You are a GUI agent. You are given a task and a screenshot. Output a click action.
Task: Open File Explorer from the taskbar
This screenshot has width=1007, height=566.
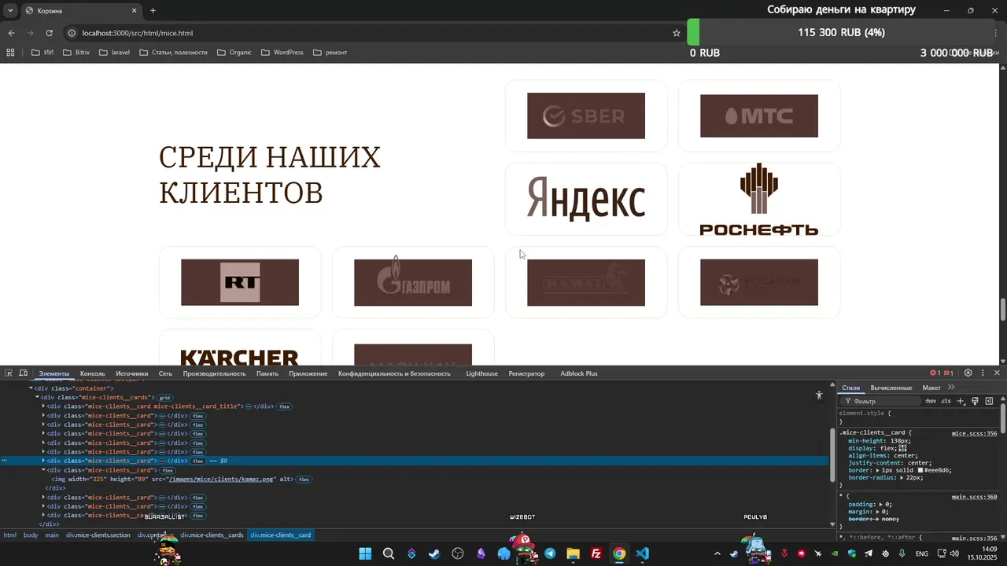pyautogui.click(x=573, y=553)
